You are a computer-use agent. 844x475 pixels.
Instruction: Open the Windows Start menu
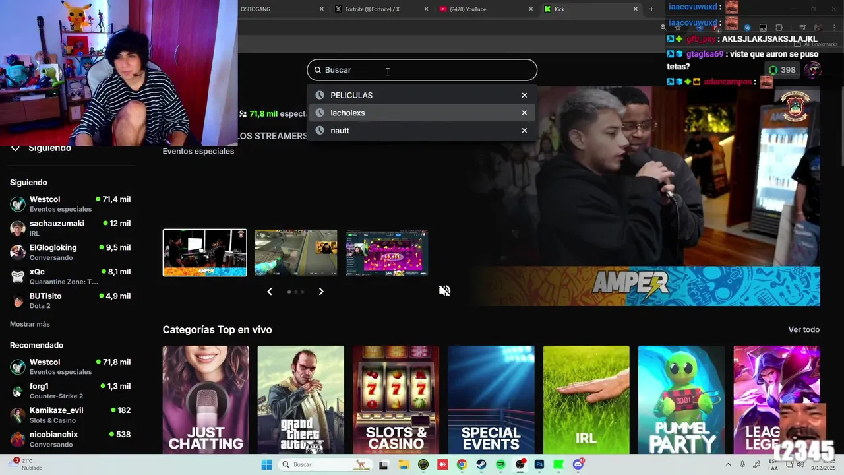point(266,464)
